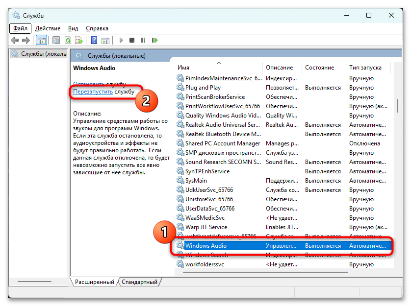Click the horizontal scrollbar under the services list
The image size is (411, 306).
point(265,272)
